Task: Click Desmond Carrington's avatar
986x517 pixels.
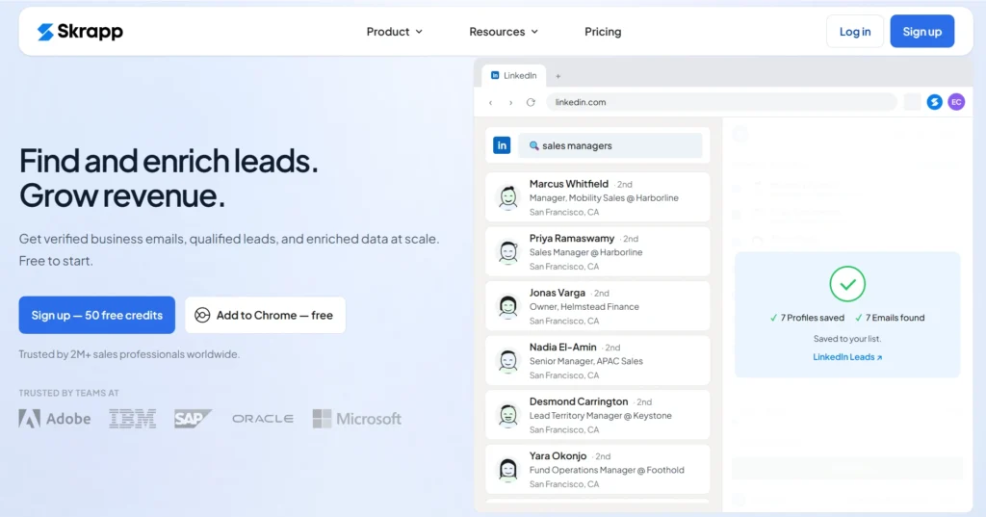Action: point(508,415)
